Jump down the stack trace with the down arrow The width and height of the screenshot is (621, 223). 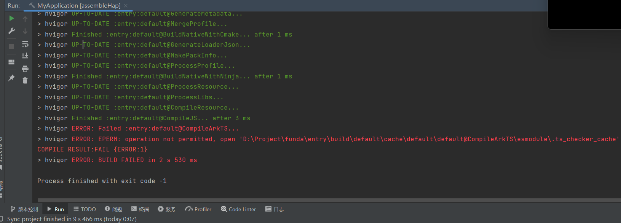pyautogui.click(x=25, y=31)
